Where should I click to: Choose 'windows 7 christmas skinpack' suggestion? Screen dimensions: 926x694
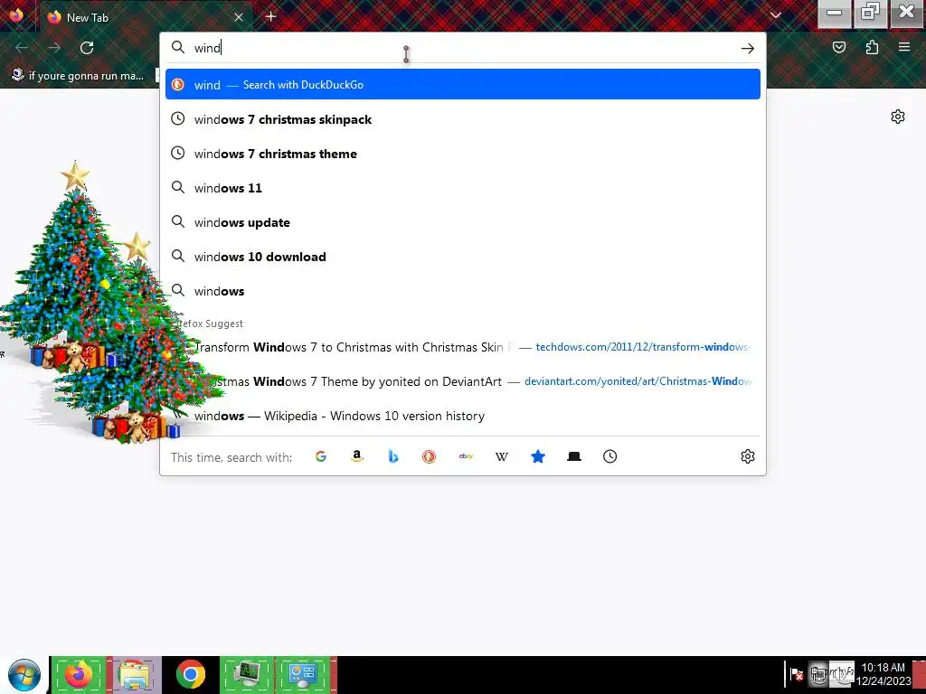[x=463, y=119]
